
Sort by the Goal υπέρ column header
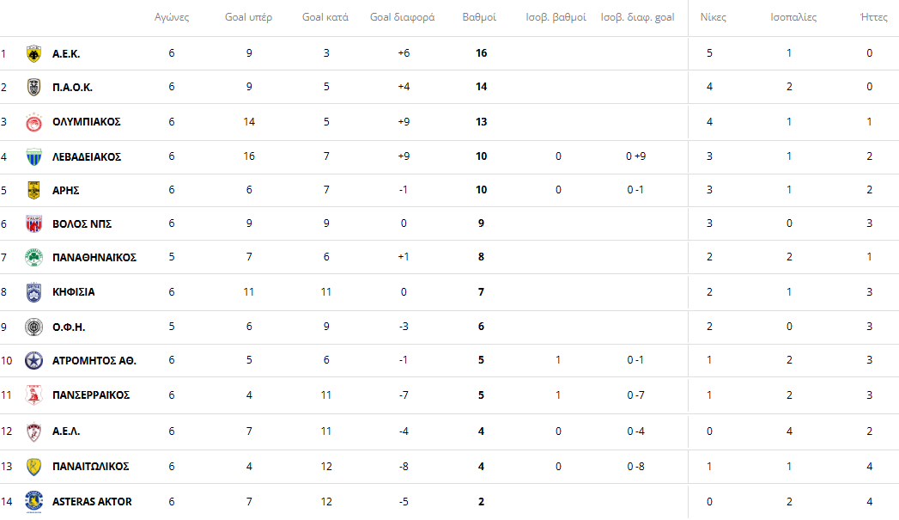[249, 17]
